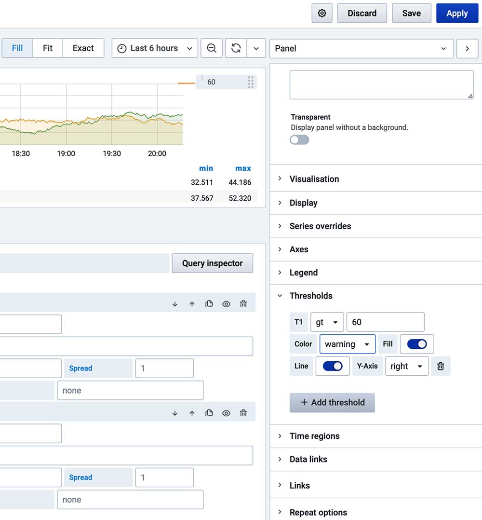This screenshot has width=482, height=520.
Task: Open the threshold Color warning dropdown
Action: click(347, 344)
